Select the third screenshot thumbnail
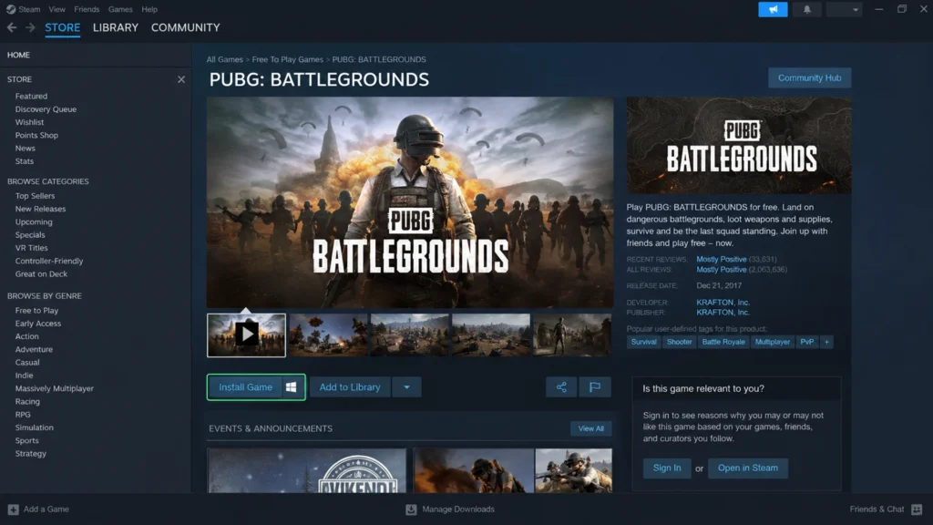 [409, 335]
